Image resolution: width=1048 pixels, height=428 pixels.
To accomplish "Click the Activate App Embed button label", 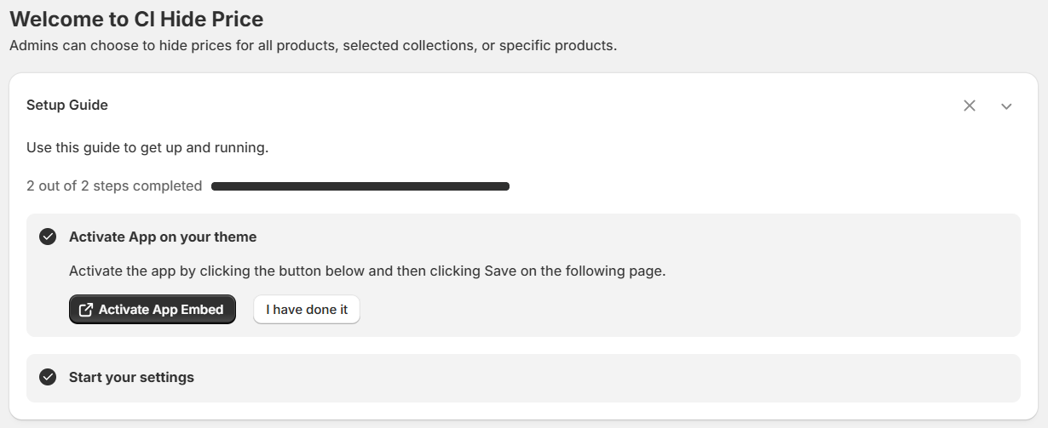I will 161,310.
